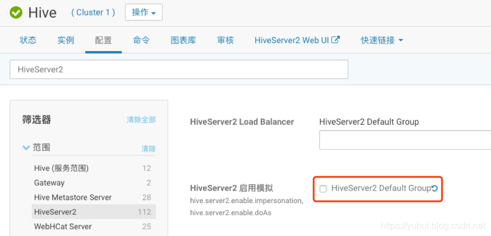Switch to the 状态 tab
The height and width of the screenshot is (236, 491).
pos(28,40)
